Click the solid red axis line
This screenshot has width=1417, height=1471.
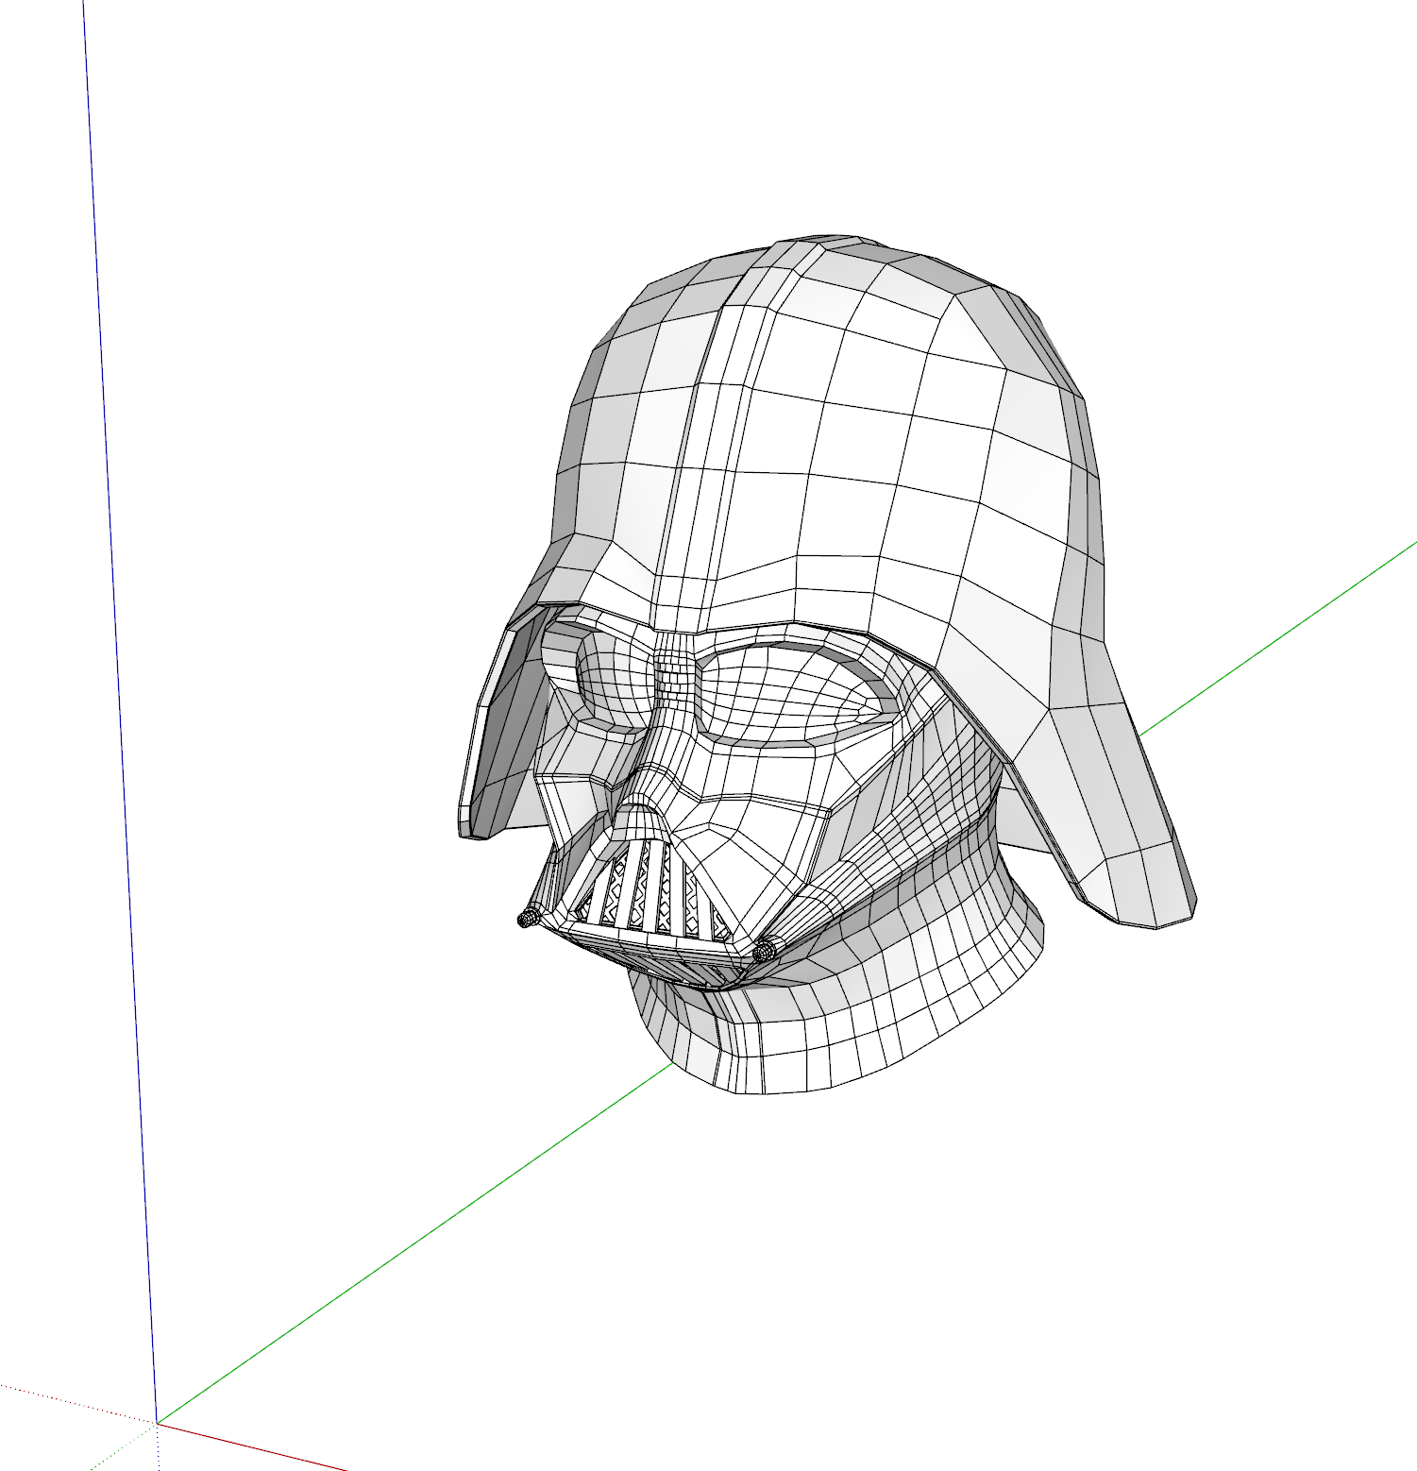tap(251, 1446)
